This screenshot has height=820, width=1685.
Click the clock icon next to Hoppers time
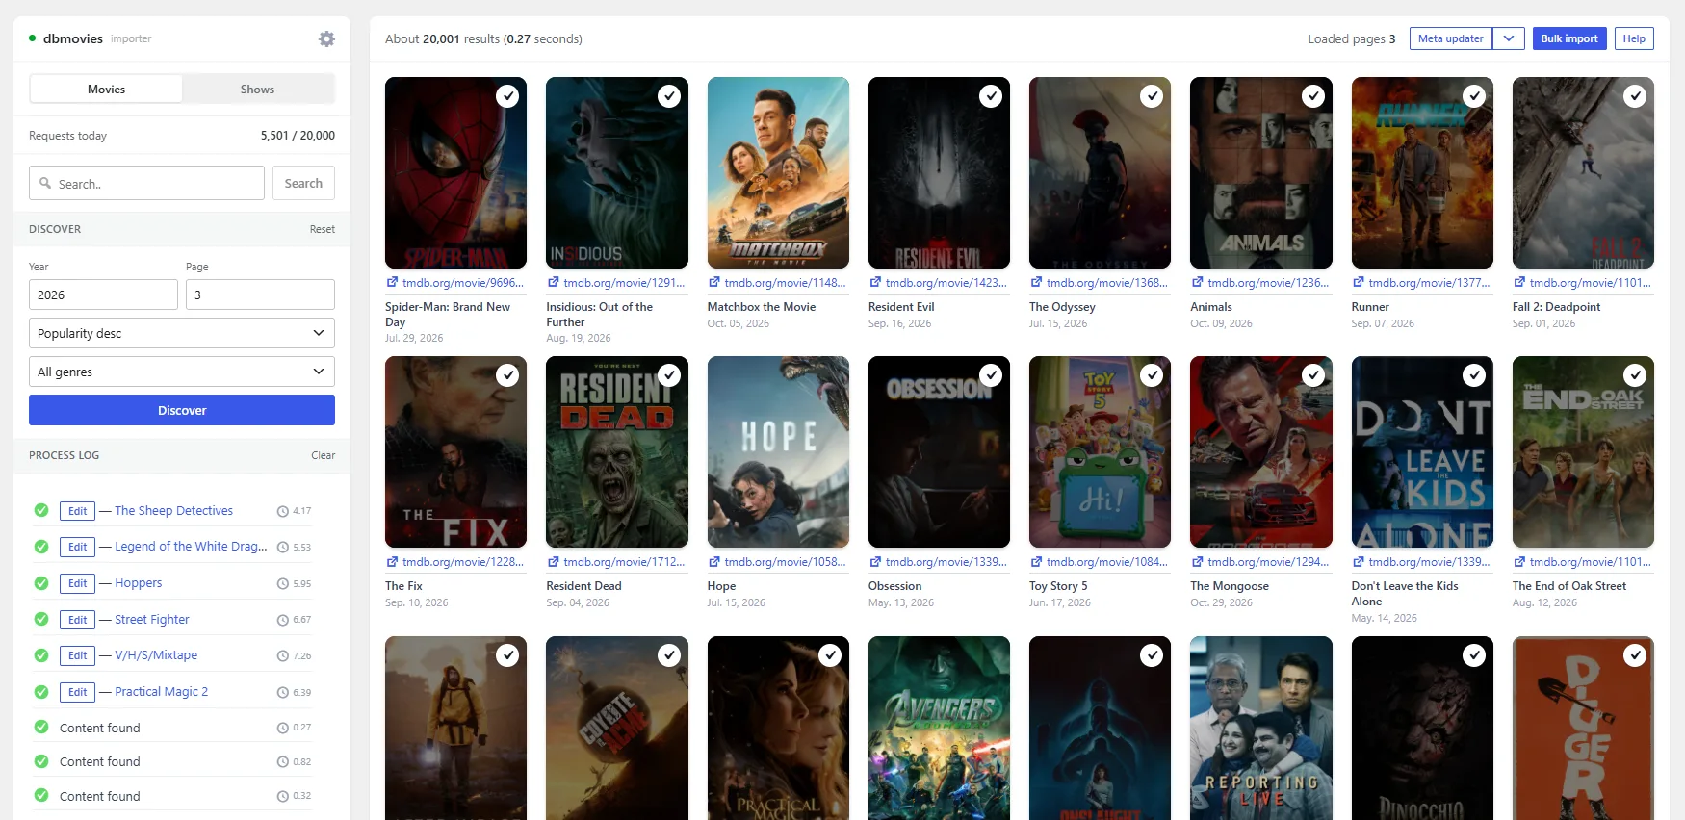point(283,584)
